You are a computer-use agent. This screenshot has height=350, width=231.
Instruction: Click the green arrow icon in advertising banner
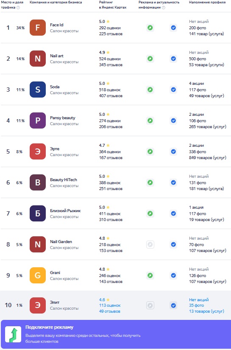[13, 334]
